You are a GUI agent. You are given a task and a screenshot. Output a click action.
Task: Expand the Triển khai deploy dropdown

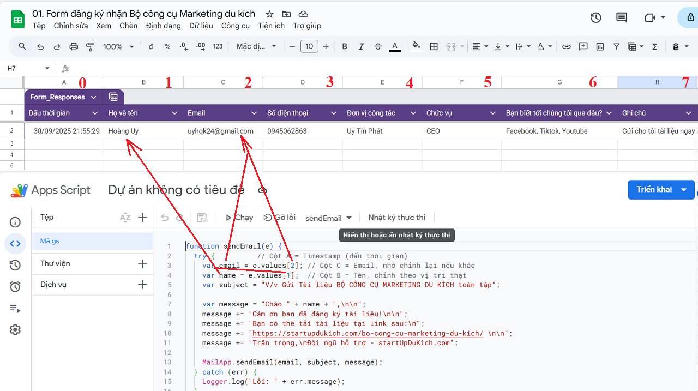pos(684,189)
